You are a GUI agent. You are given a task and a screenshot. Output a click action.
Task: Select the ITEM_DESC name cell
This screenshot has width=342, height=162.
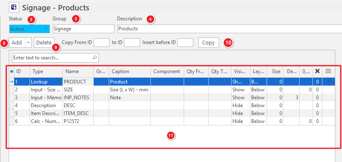coord(78,113)
